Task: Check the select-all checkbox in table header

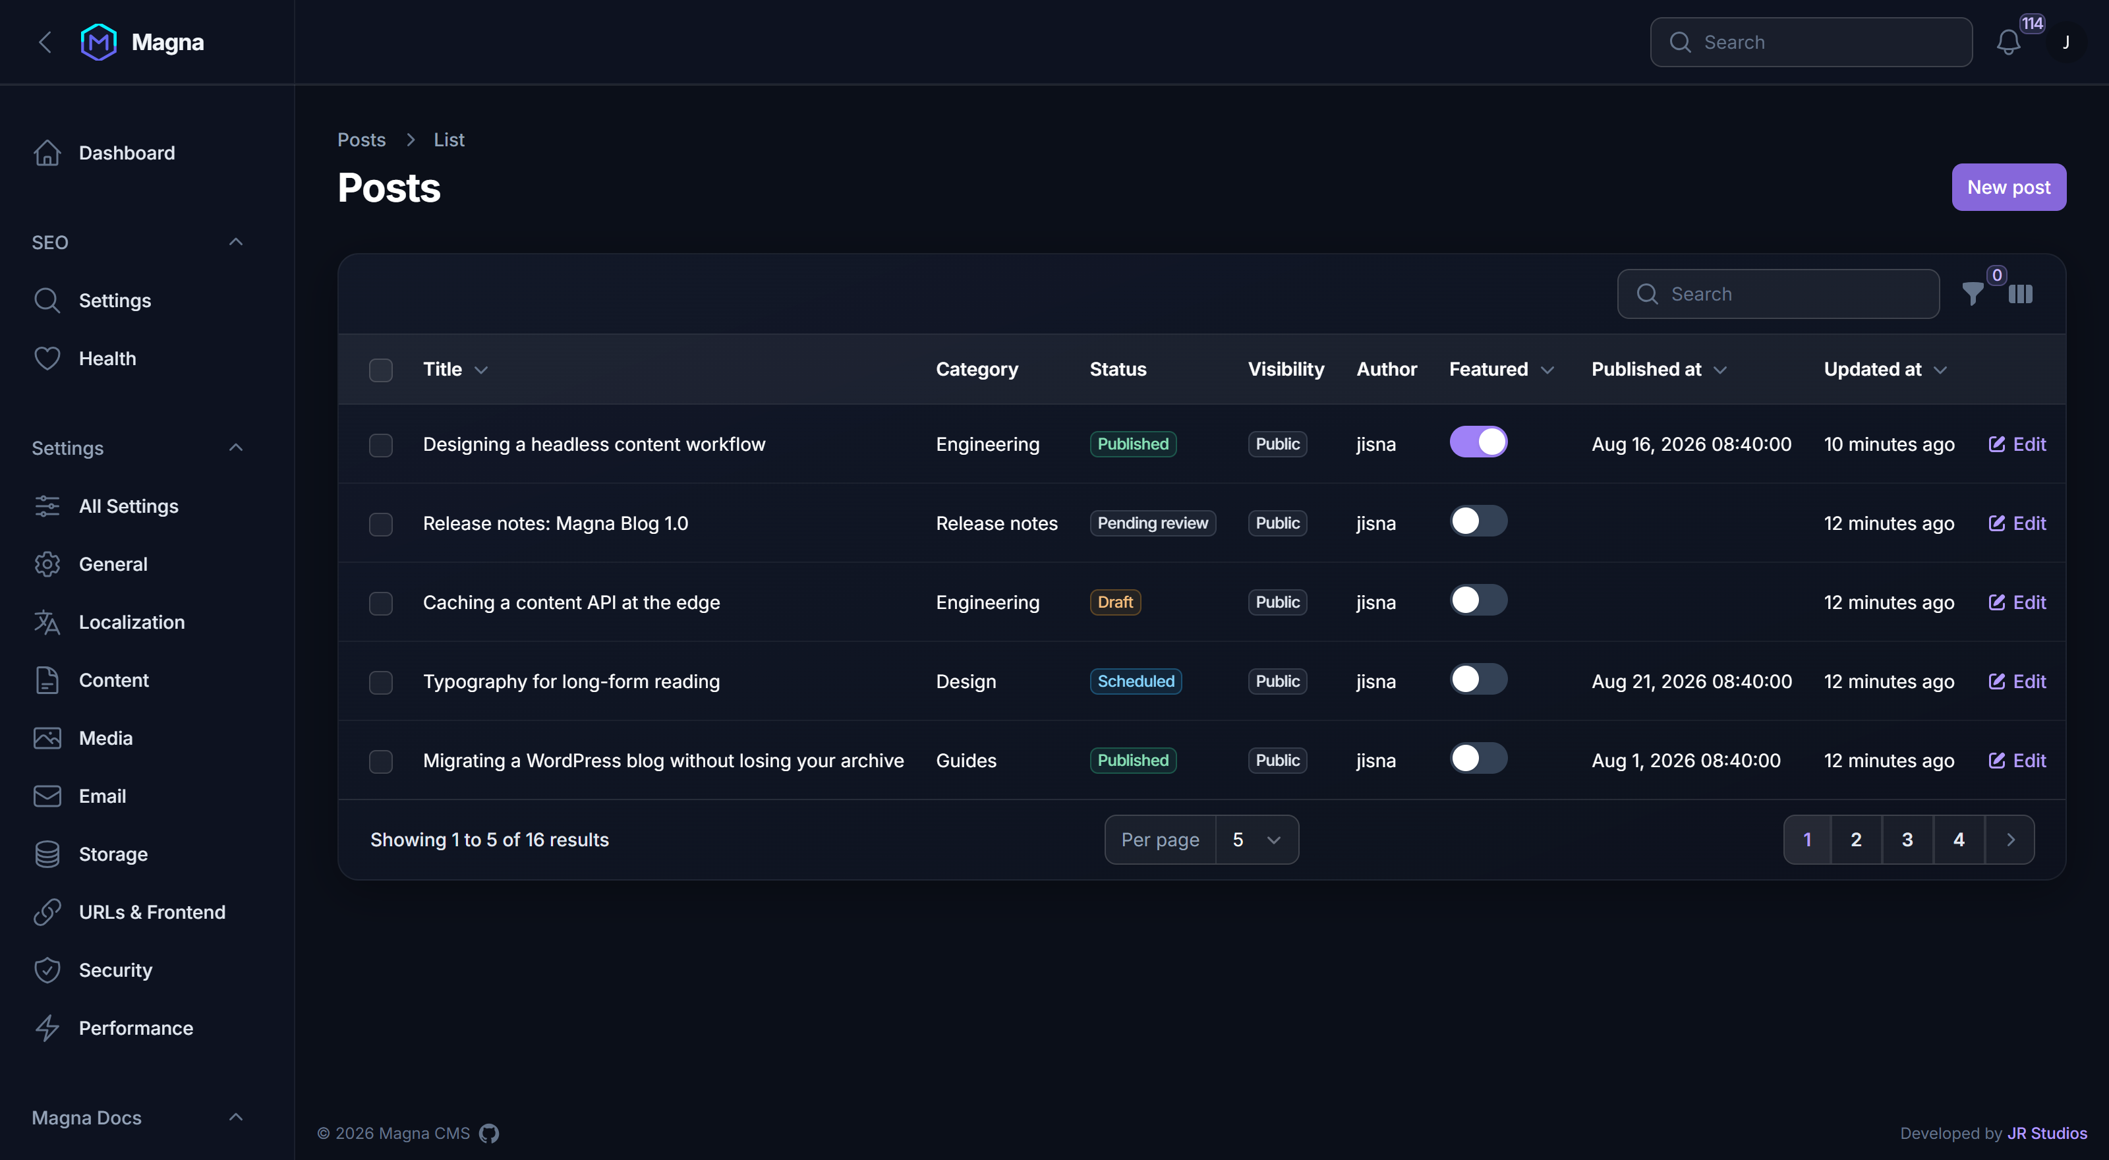Action: pyautogui.click(x=381, y=370)
